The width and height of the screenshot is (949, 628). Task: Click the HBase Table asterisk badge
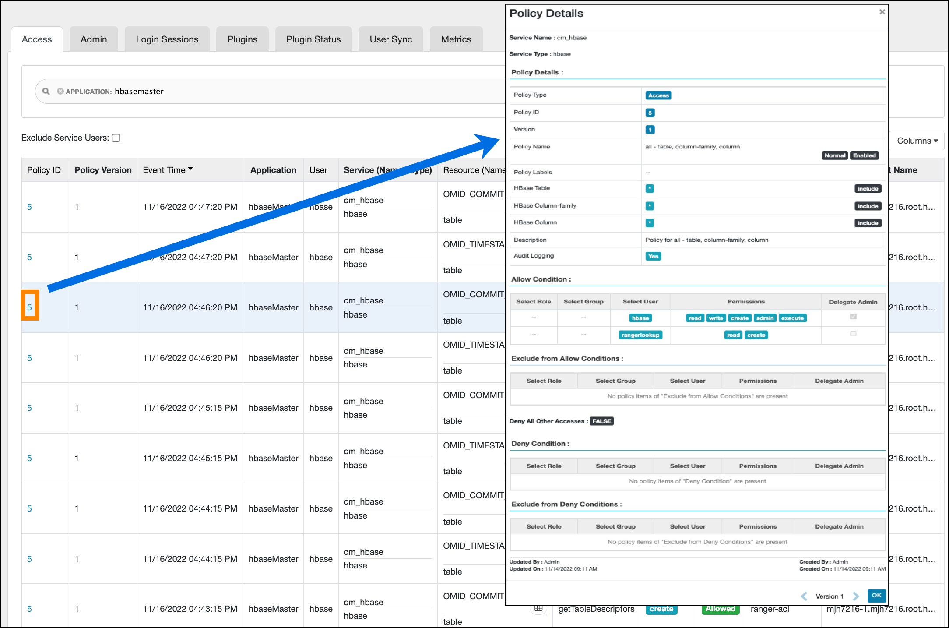pyautogui.click(x=650, y=188)
